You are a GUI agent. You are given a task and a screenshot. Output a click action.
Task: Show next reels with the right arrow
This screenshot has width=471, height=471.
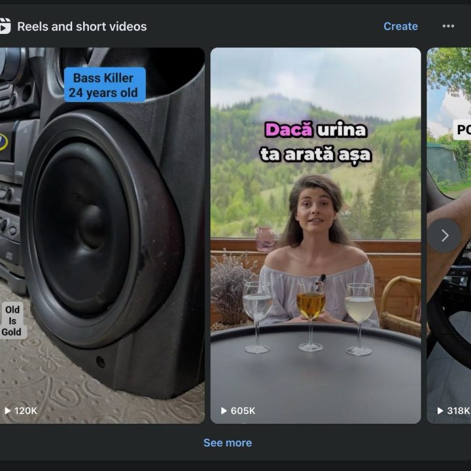point(445,235)
